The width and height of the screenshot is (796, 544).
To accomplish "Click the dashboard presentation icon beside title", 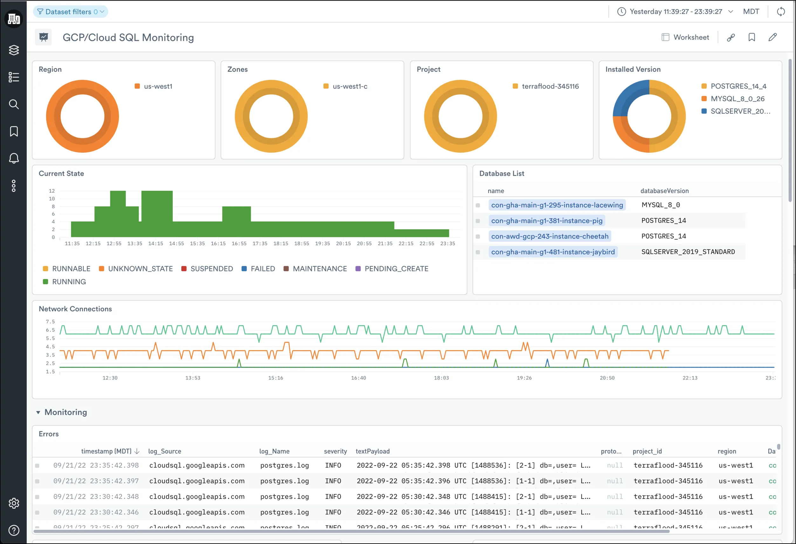I will pyautogui.click(x=44, y=37).
